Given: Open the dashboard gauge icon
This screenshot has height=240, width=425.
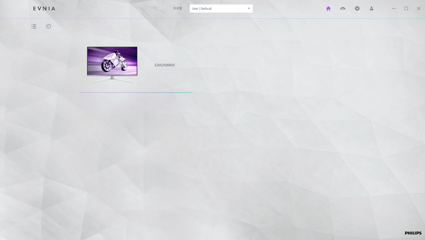Looking at the screenshot, I should pyautogui.click(x=343, y=9).
